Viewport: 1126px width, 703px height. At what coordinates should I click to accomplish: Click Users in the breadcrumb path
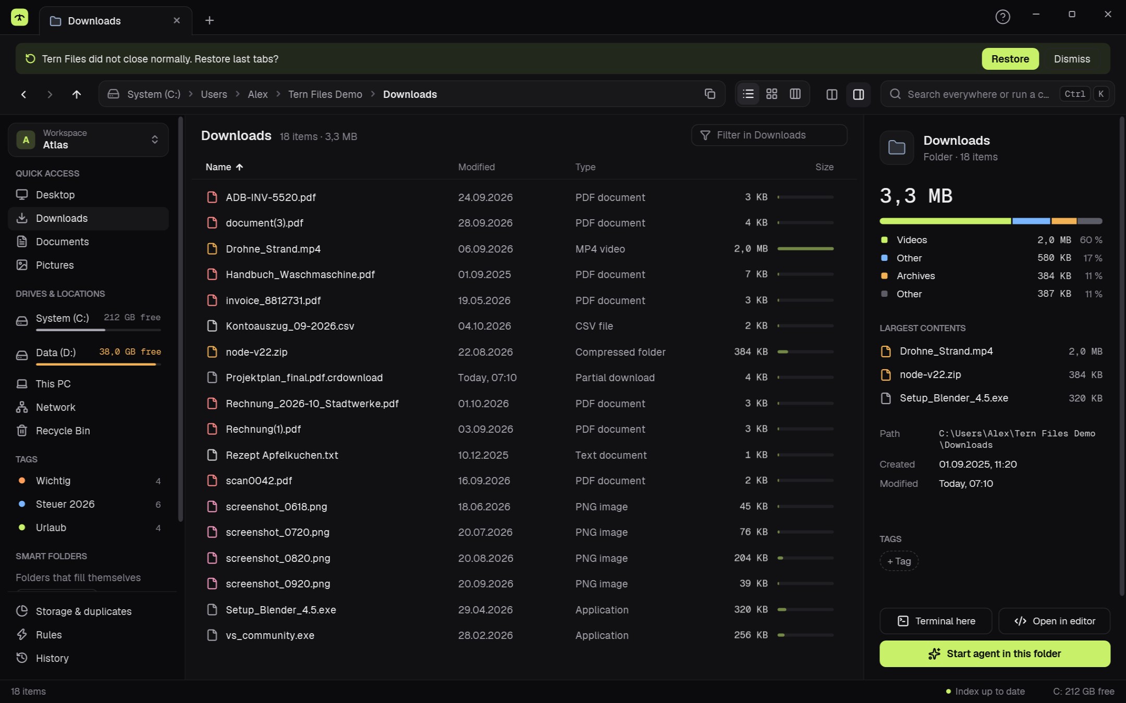[x=214, y=94]
